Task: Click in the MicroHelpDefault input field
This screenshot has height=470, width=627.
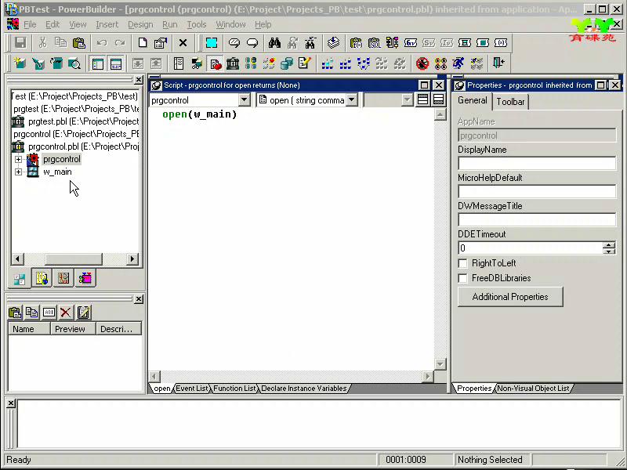Action: pos(537,191)
